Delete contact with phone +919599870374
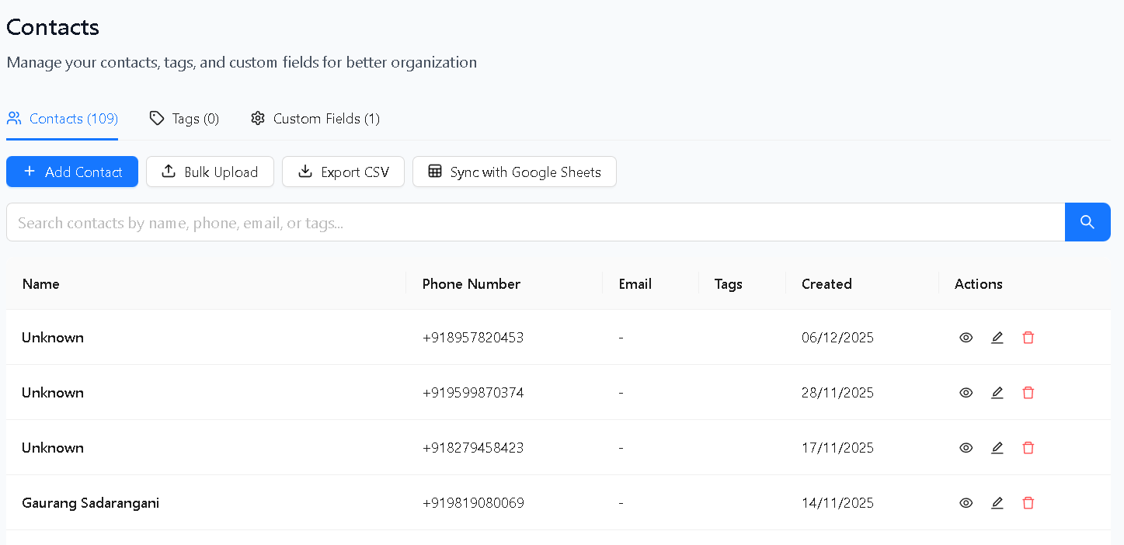Image resolution: width=1124 pixels, height=545 pixels. point(1028,393)
